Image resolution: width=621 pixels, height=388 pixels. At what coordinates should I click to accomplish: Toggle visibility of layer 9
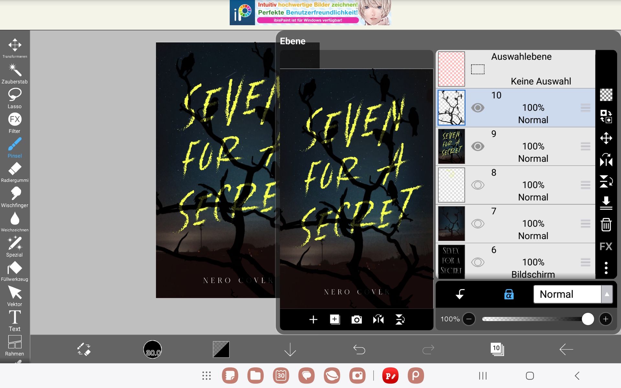click(478, 146)
